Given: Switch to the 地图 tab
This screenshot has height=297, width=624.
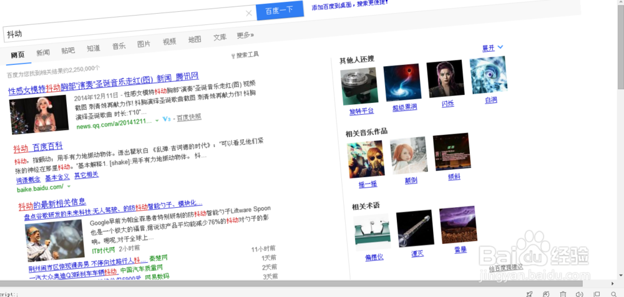Looking at the screenshot, I should tap(195, 39).
